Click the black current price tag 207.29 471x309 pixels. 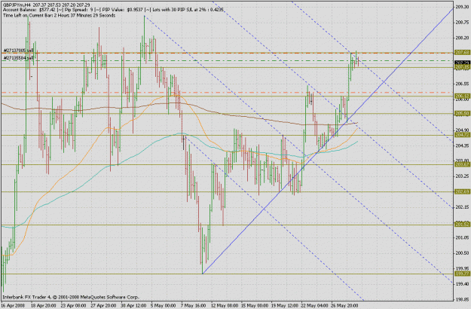coord(462,63)
